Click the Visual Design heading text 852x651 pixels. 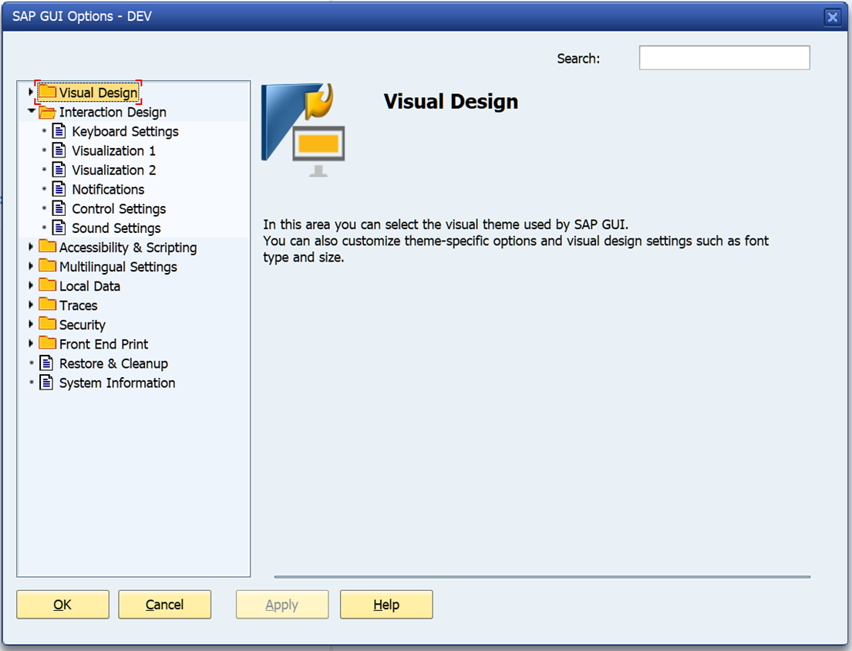coord(451,102)
